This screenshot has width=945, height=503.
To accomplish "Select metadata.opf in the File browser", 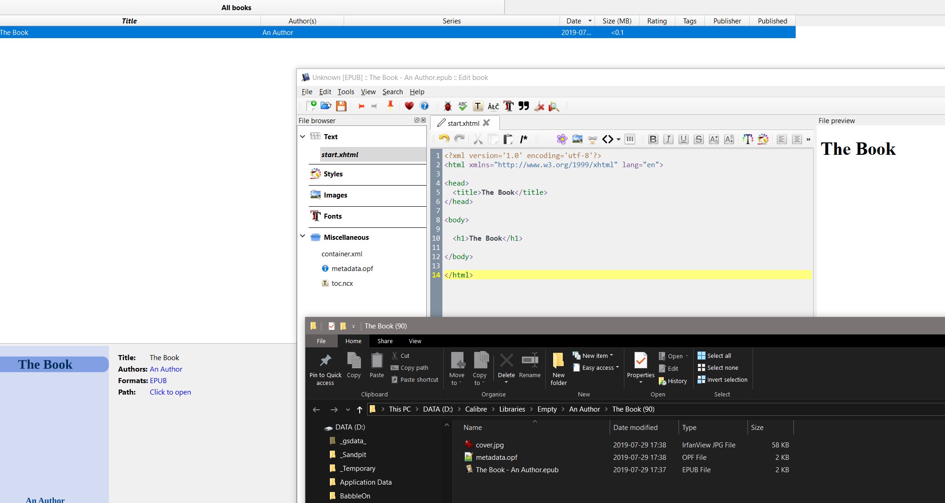I will pyautogui.click(x=352, y=268).
